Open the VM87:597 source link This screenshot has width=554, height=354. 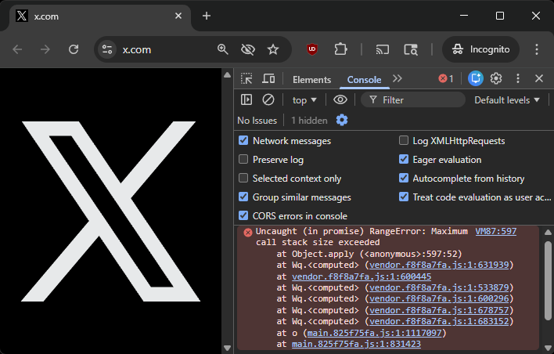coord(495,231)
